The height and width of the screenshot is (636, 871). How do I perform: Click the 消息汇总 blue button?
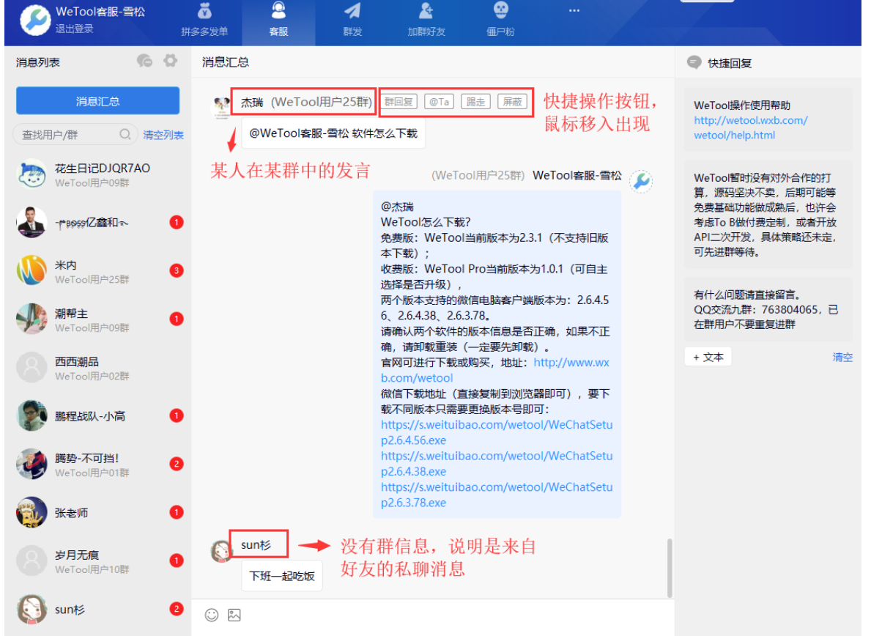(97, 100)
